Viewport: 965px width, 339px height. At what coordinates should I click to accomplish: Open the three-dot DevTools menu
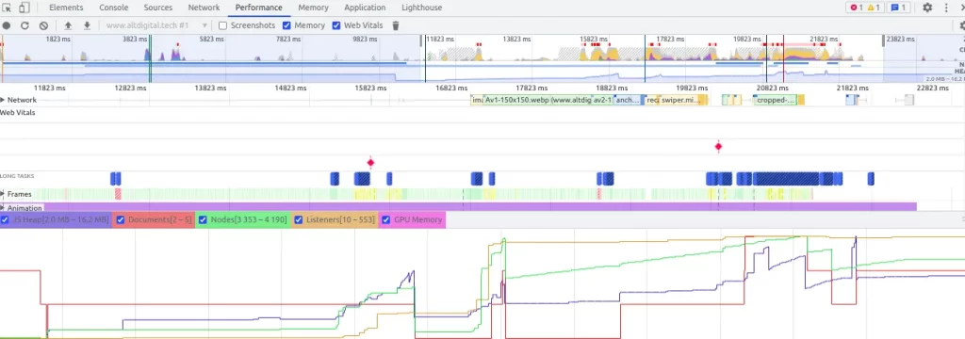click(x=946, y=8)
